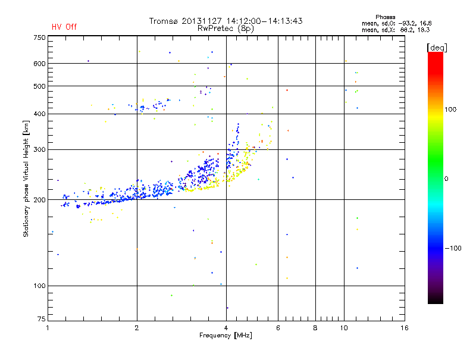The image size is (476, 357).
Task: Click the colorbar tick label '0'
Action: (x=446, y=178)
